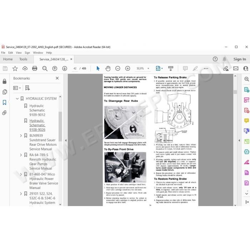This screenshot has height=250, width=250.
Task: Switch to Tools tab
Action: pyautogui.click(x=23, y=59)
